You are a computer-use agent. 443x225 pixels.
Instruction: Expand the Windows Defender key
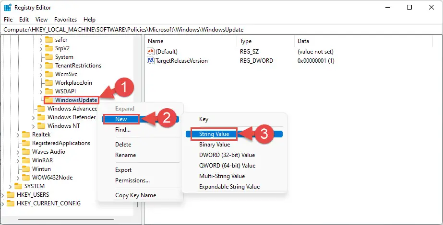pyautogui.click(x=33, y=117)
